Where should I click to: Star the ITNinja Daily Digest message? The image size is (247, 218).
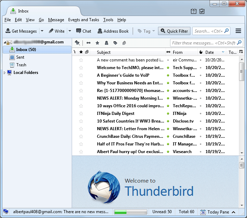pyautogui.click(x=81, y=114)
